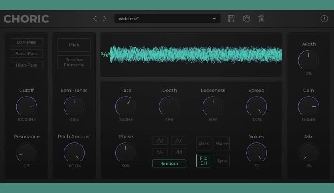Click the 7.50Hz rate value
334x193 pixels.
click(126, 120)
